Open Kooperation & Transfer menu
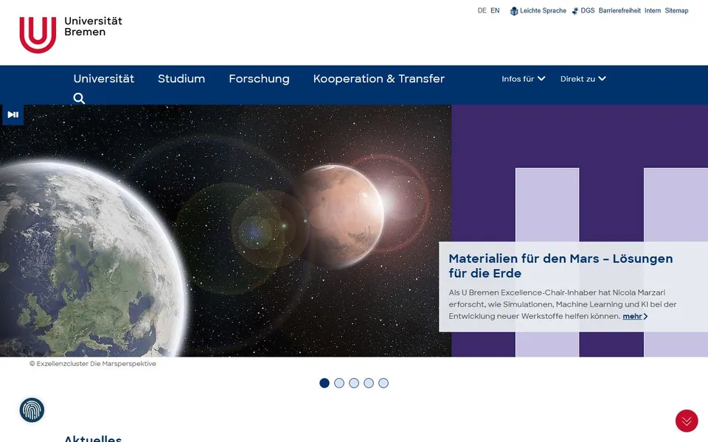Screen dimensions: 708x442 coord(379,79)
